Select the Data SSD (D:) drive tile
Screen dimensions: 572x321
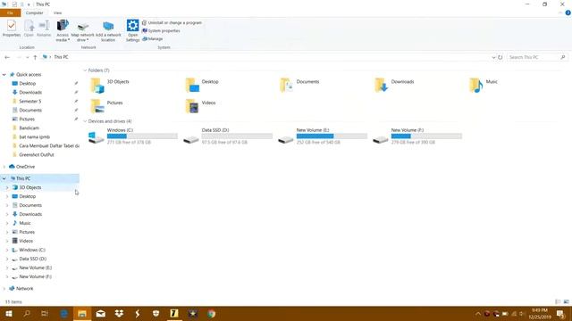tap(228, 136)
